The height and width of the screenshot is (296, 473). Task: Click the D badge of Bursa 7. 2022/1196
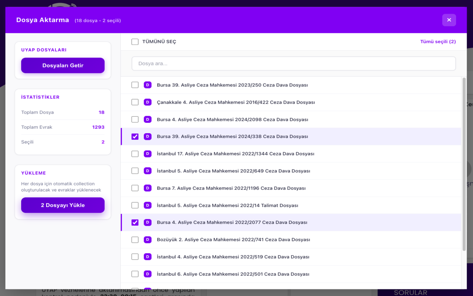147,188
